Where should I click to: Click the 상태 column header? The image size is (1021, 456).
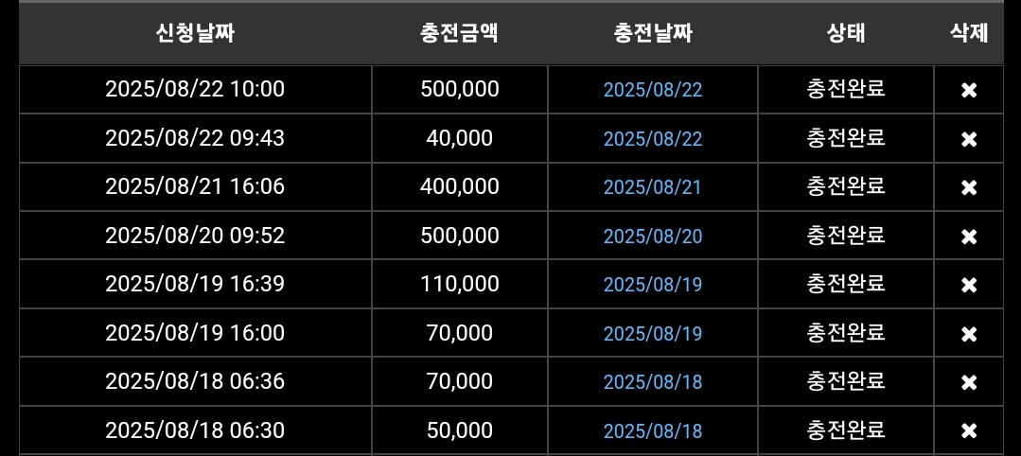[845, 34]
